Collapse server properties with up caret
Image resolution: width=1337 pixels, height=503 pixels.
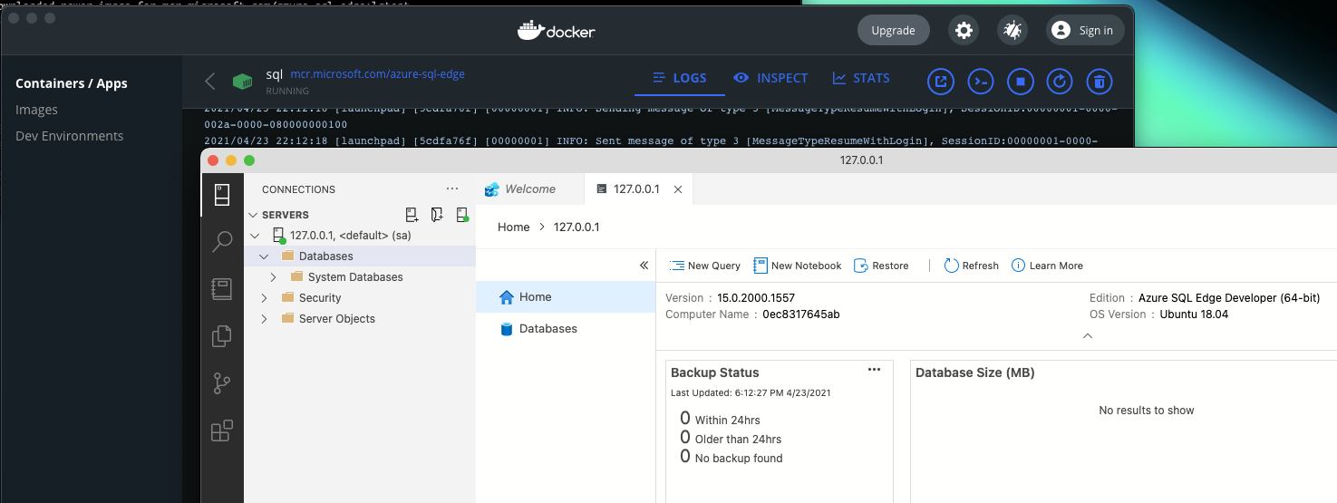[x=1088, y=335]
